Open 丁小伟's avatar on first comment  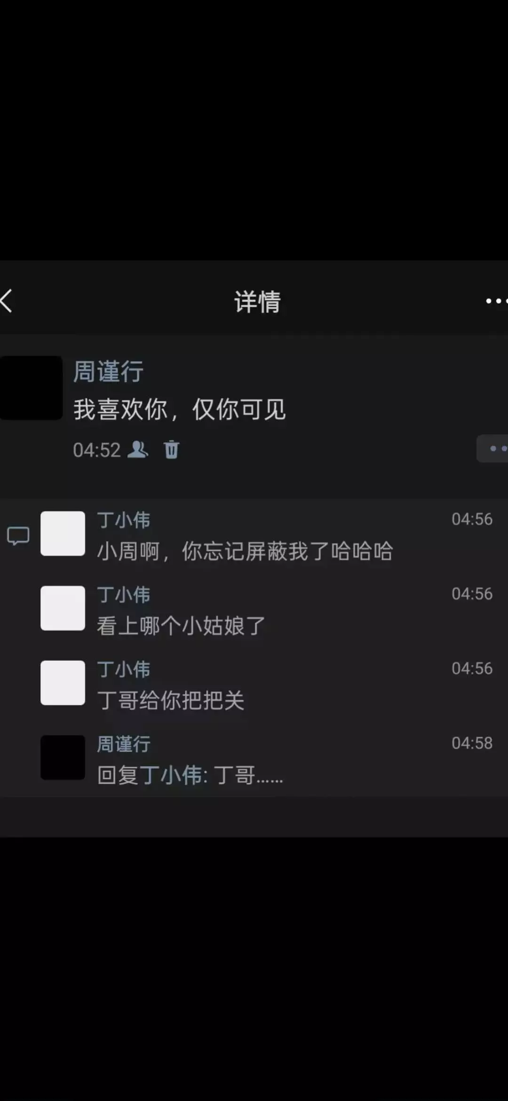(63, 534)
